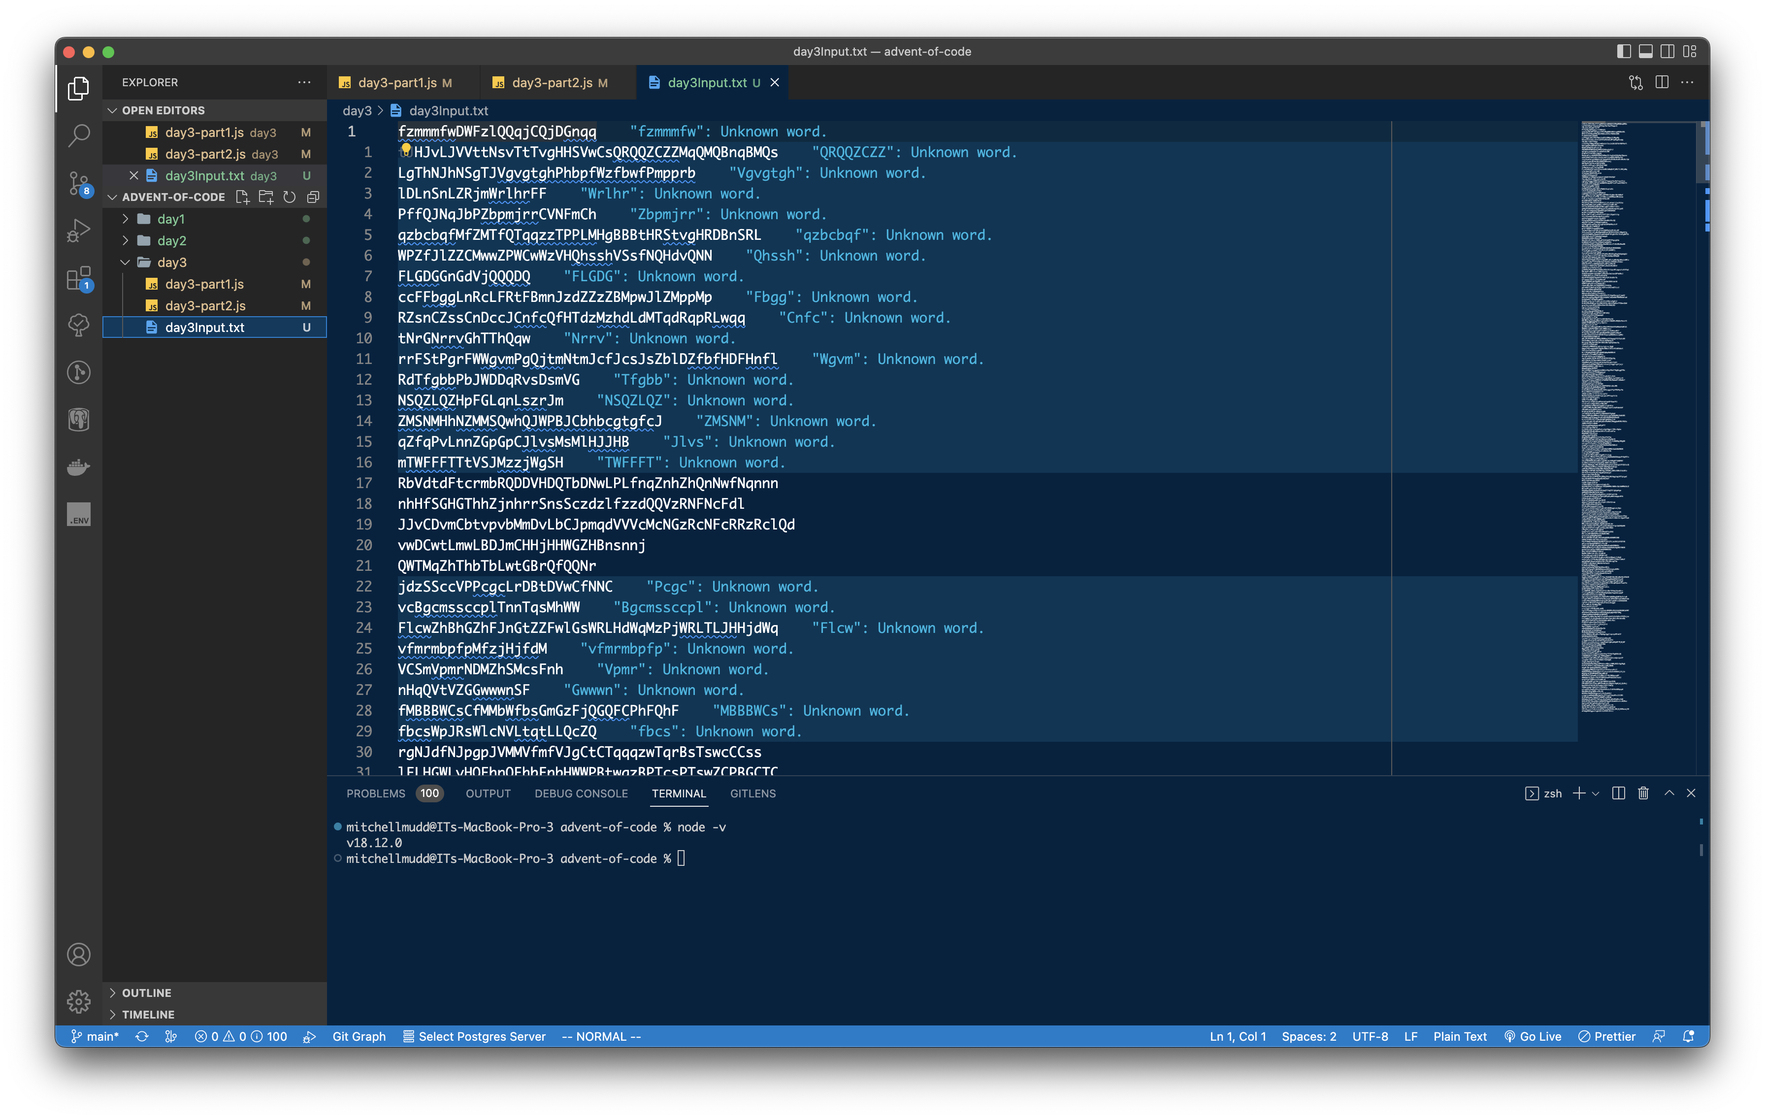Viewport: 1765px width, 1120px height.
Task: Open the Docker extension panel
Action: click(78, 467)
